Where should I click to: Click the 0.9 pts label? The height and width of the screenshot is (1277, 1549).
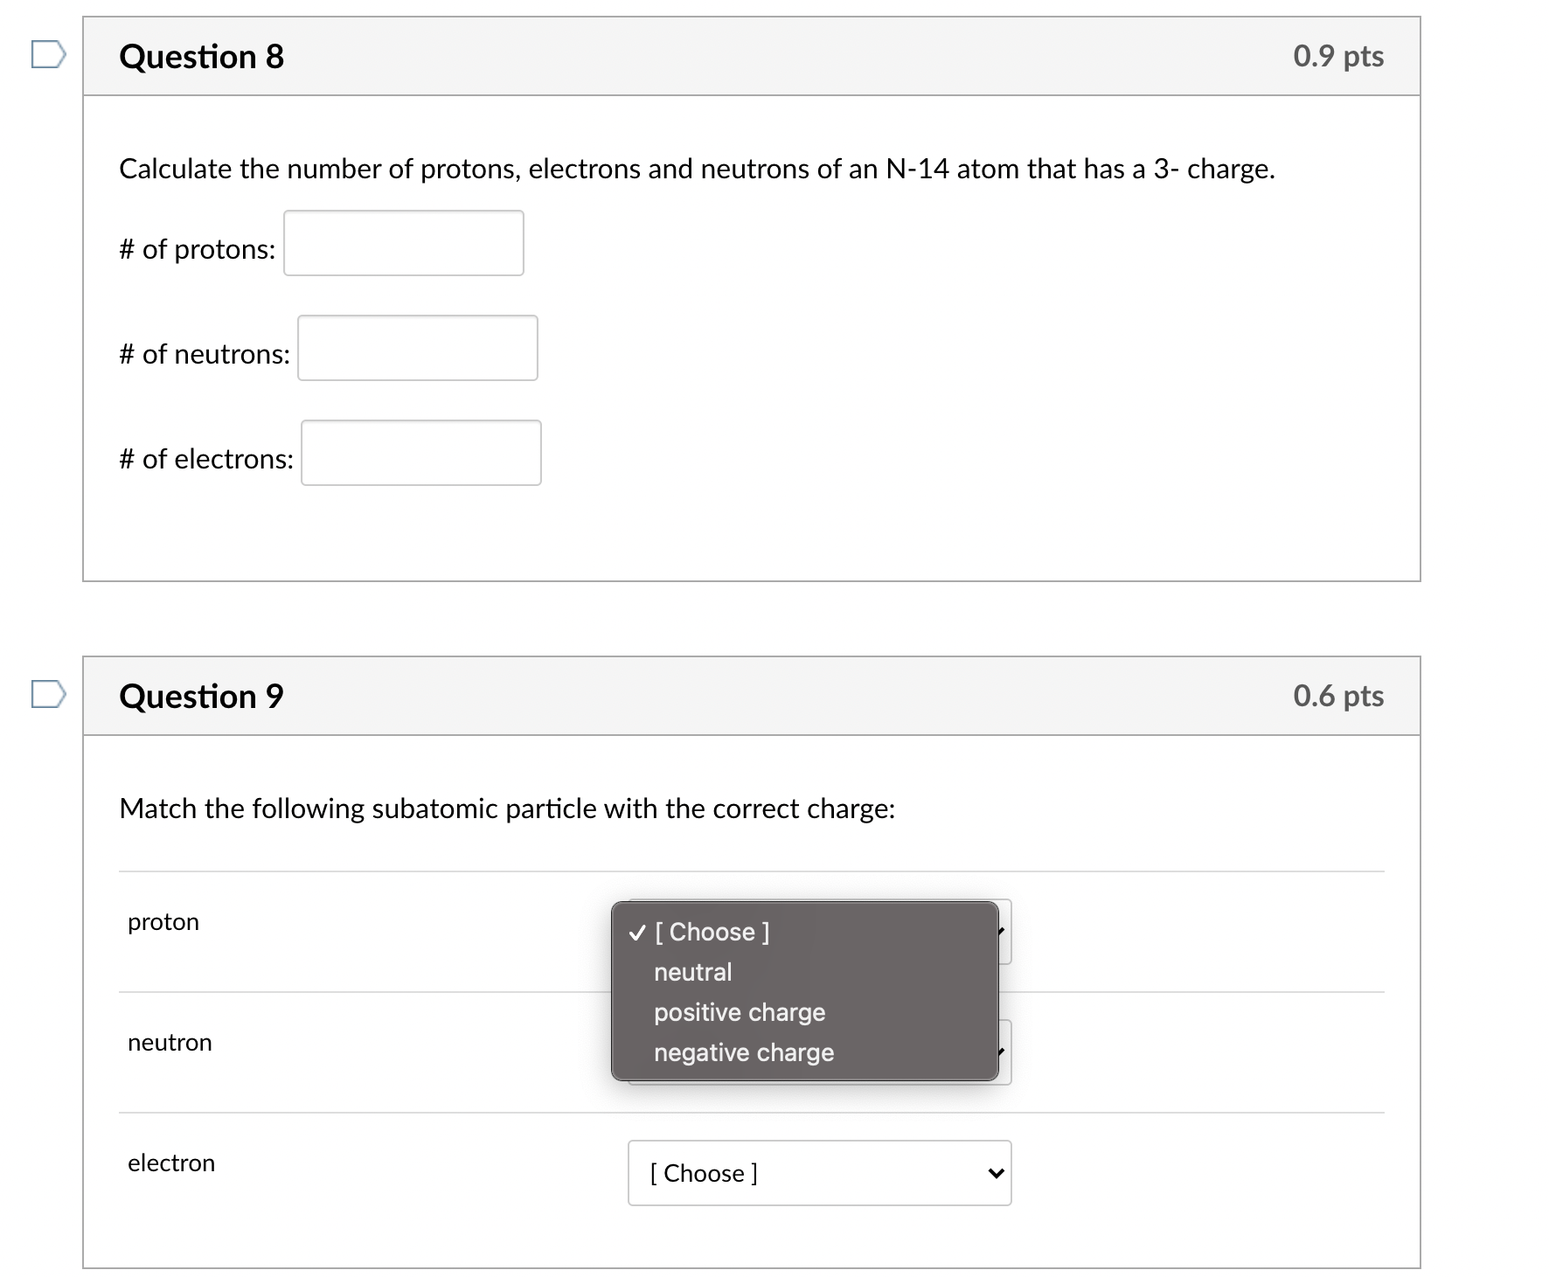(x=1338, y=56)
